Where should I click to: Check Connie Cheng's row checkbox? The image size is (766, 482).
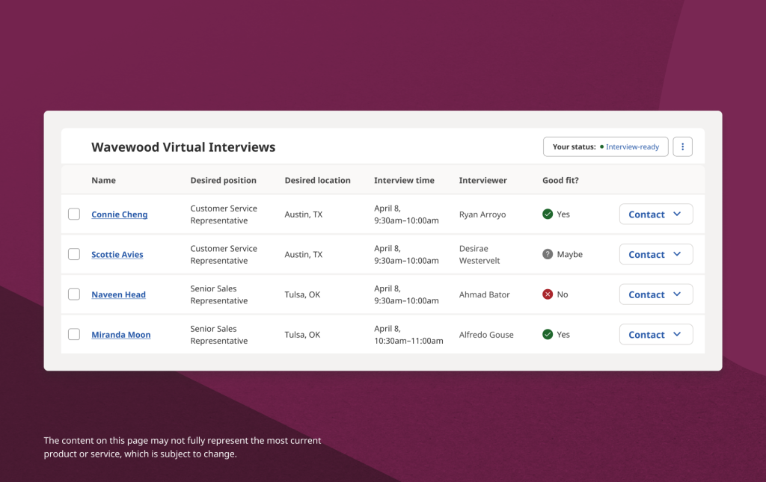(74, 214)
